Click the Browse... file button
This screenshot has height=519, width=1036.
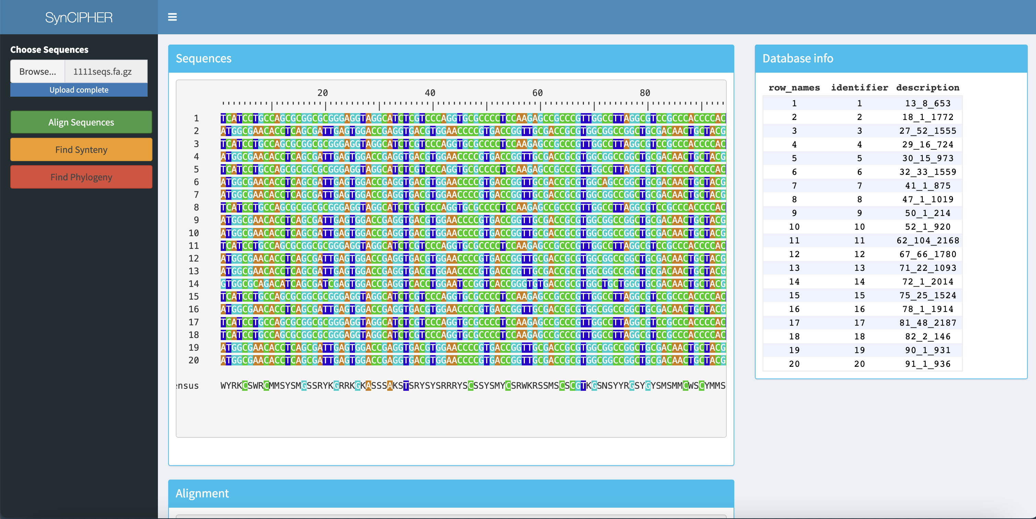coord(37,72)
